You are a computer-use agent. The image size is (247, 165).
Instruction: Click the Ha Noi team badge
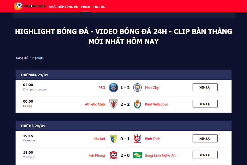coord(113,139)
